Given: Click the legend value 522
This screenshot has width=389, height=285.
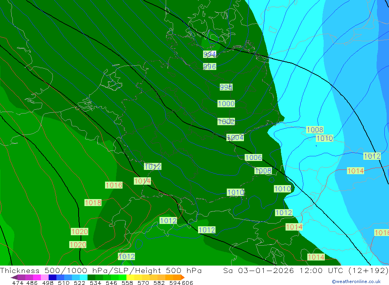Looking at the screenshot, I should (x=79, y=283).
